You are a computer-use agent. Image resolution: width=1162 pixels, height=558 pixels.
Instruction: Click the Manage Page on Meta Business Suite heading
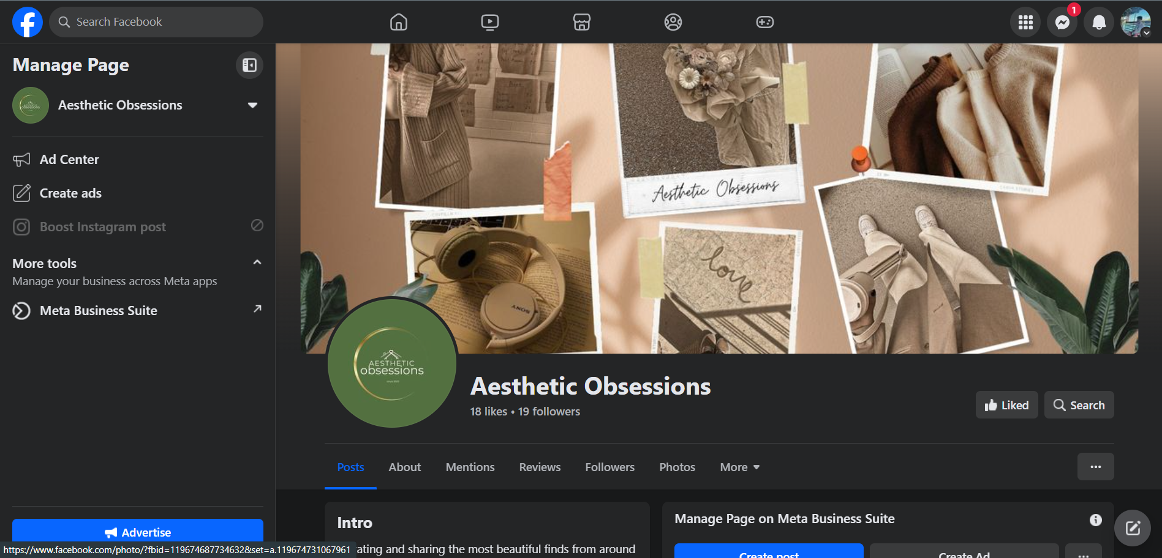785,519
